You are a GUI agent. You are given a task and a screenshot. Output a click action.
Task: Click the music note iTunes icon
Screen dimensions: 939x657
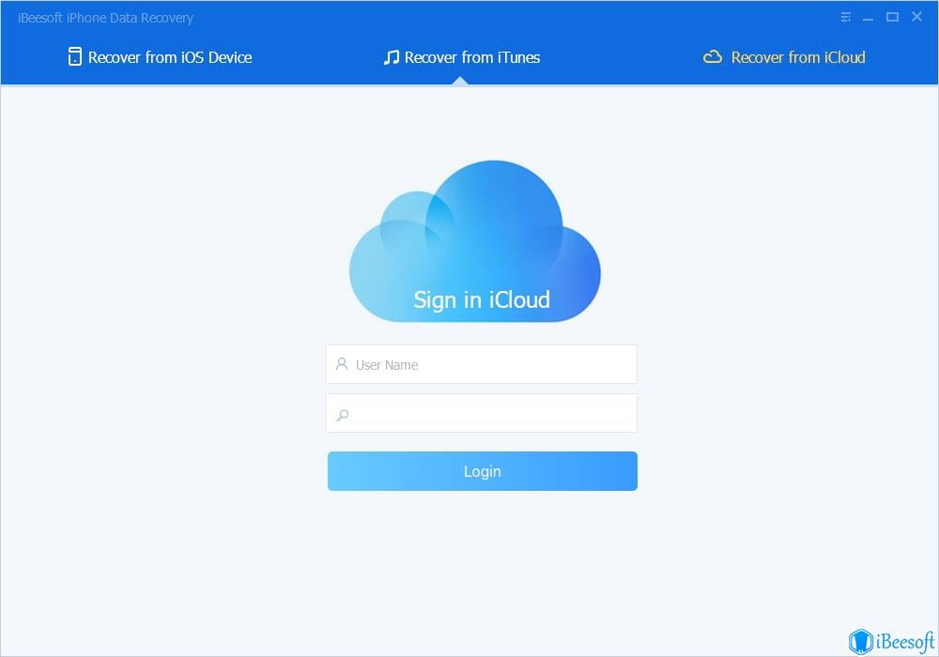point(391,57)
